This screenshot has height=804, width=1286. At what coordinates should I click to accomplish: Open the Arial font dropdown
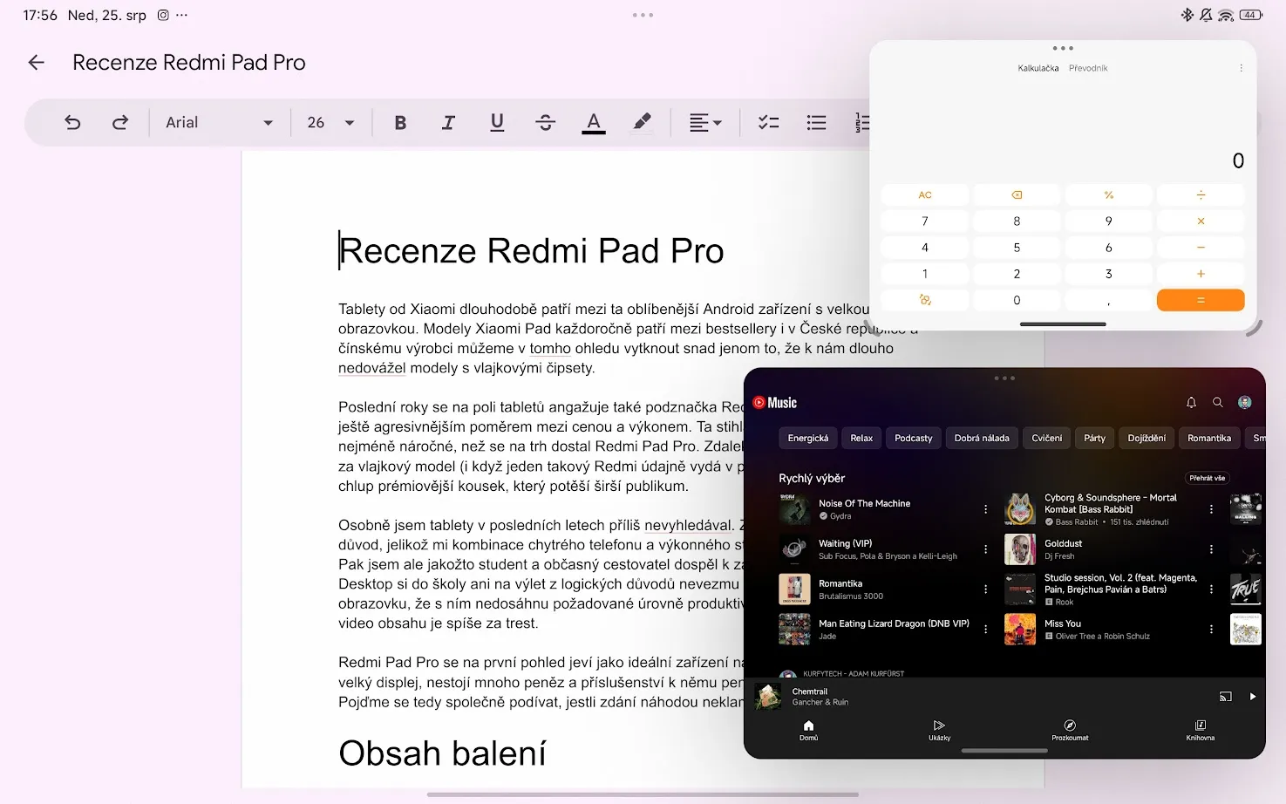tap(219, 123)
